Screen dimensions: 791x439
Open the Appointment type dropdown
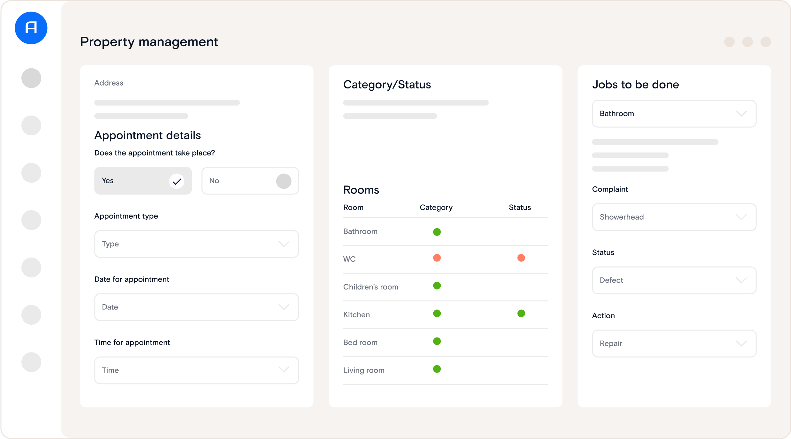point(196,244)
